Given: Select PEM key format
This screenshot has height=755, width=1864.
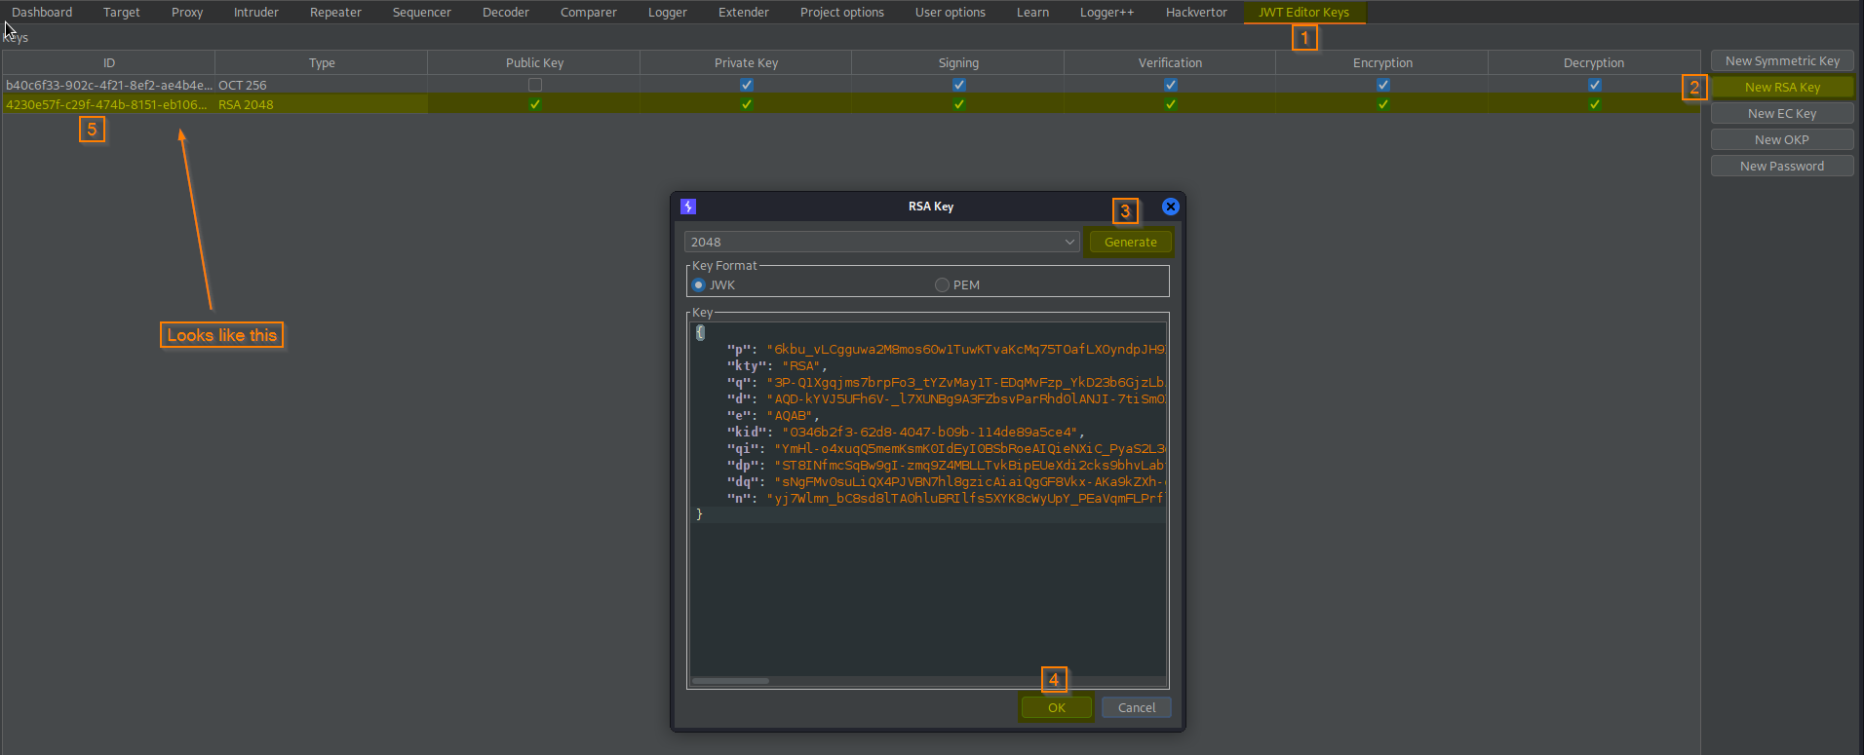Looking at the screenshot, I should [x=957, y=284].
